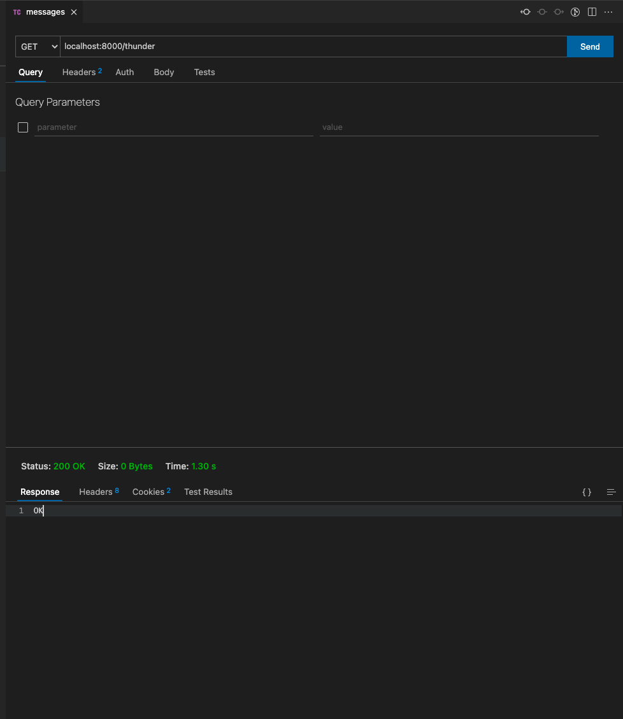
Task: Click the 200 OK status text
Action: click(69, 466)
